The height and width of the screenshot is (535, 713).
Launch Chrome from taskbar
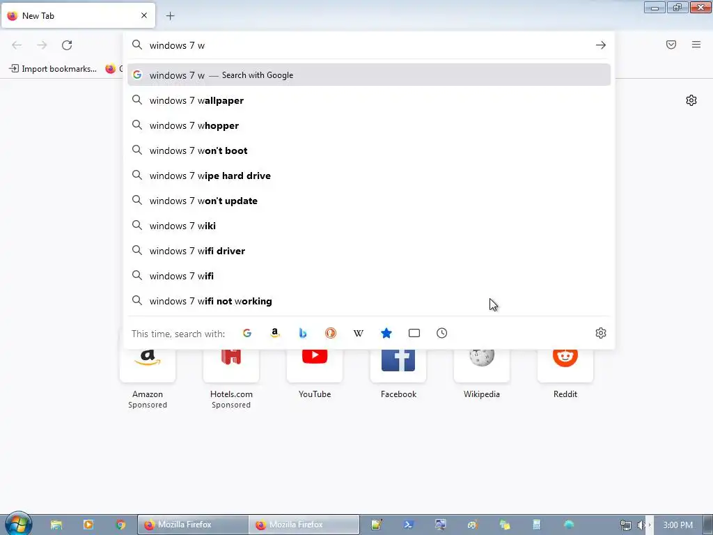point(120,525)
